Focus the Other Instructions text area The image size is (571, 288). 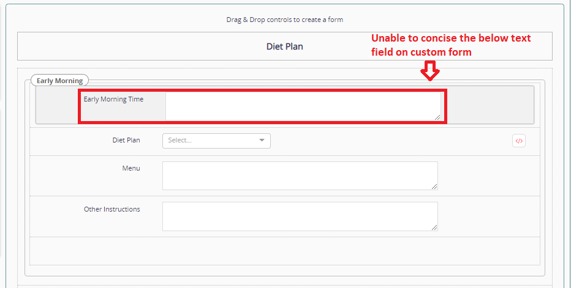click(x=300, y=216)
